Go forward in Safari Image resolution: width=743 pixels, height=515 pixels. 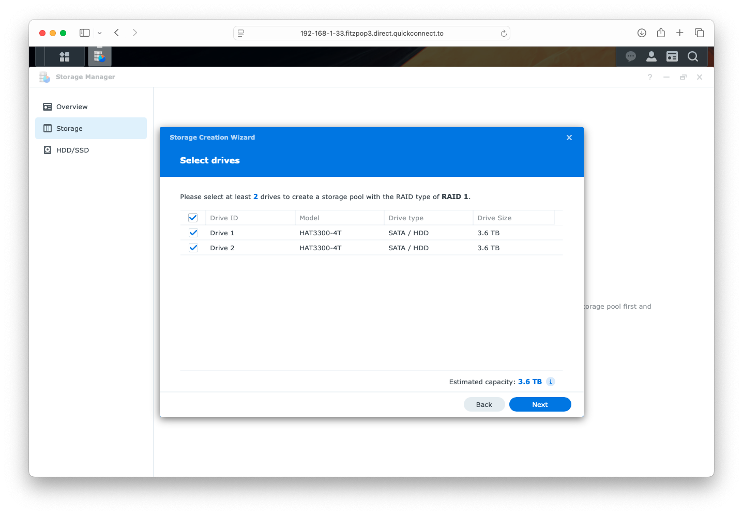pos(135,33)
